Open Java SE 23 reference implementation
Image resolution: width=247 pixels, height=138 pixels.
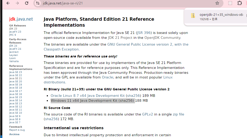pos(16,72)
